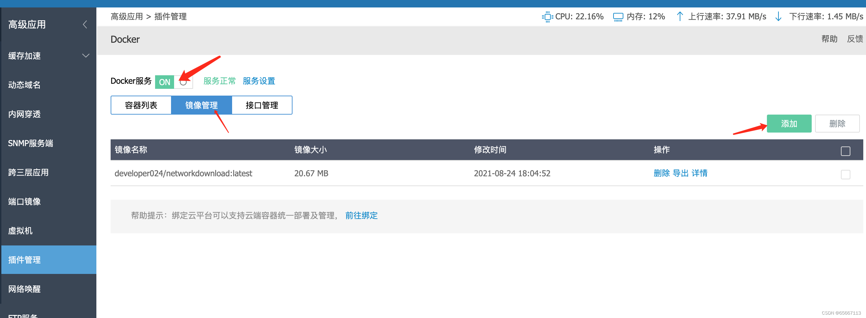Viewport: 866px width, 318px height.
Task: Click the 删除 button beside 添加
Action: pos(837,123)
